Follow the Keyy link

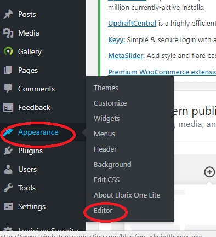[x=117, y=40]
